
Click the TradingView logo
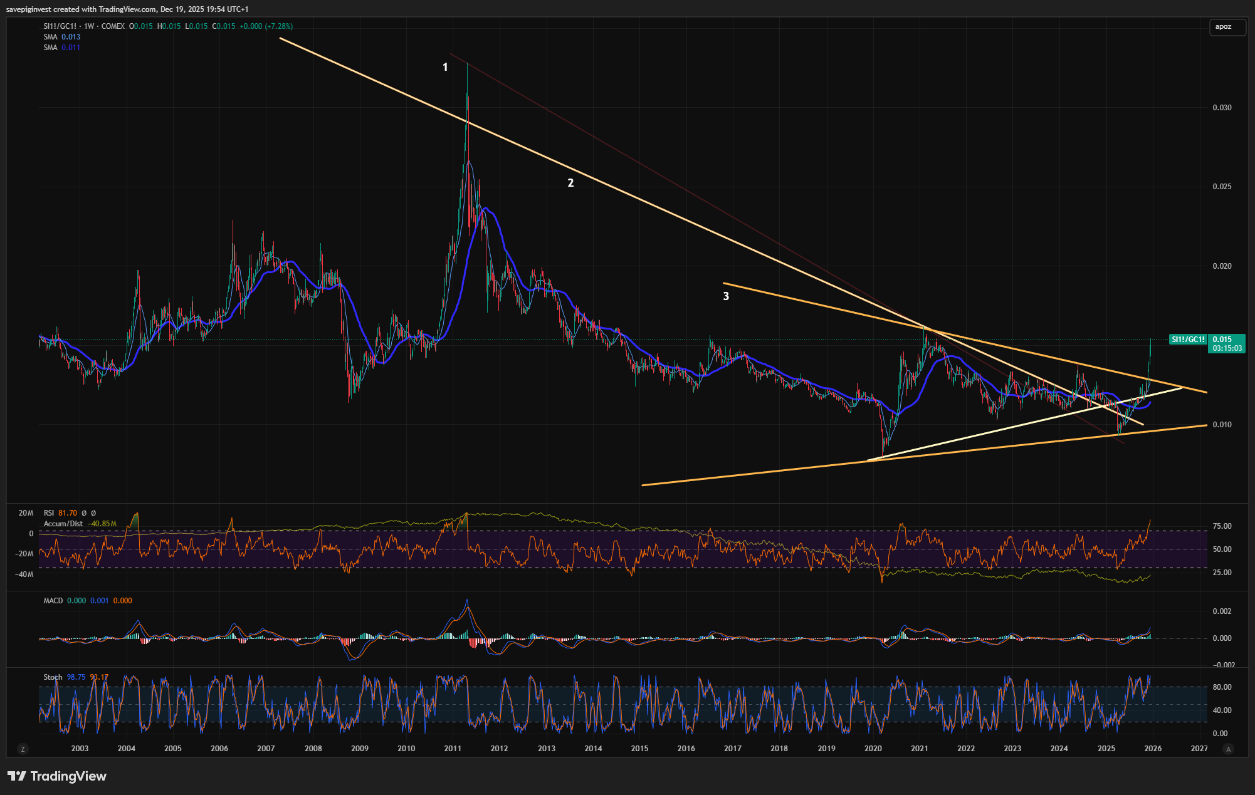click(58, 776)
